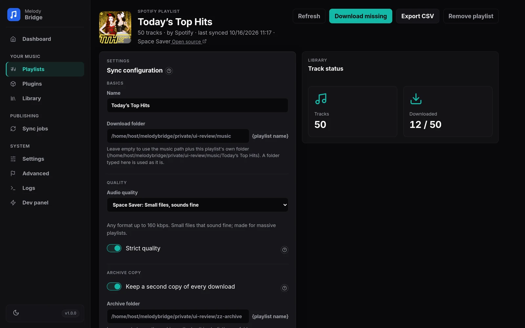Open the Logs page
Image resolution: width=525 pixels, height=328 pixels.
point(45,188)
